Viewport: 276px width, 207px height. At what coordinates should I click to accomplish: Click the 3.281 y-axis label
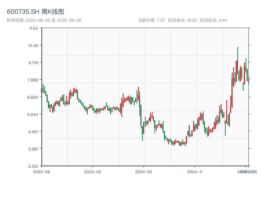[33, 149]
